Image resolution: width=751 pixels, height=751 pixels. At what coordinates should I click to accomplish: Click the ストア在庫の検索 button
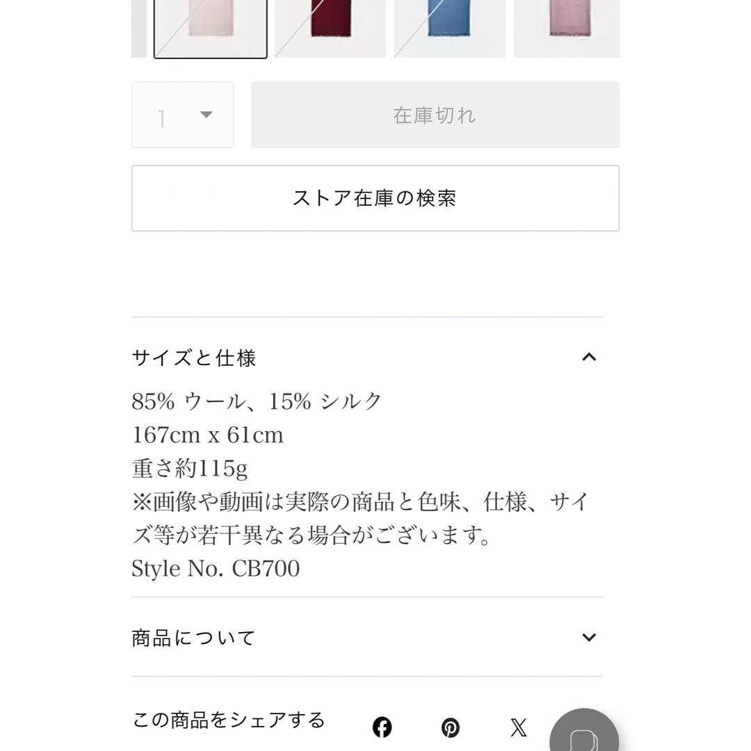click(x=375, y=198)
